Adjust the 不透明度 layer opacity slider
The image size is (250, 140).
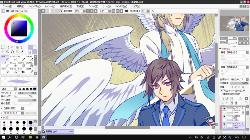[239, 83]
